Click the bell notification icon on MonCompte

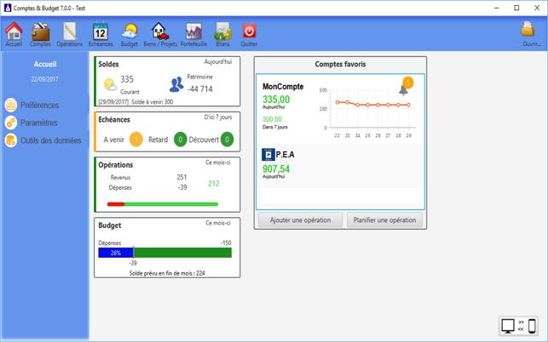click(403, 90)
